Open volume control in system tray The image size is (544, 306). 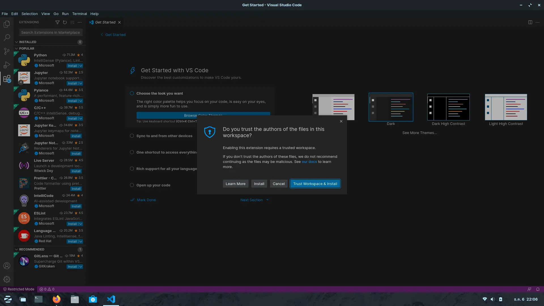tap(493, 299)
